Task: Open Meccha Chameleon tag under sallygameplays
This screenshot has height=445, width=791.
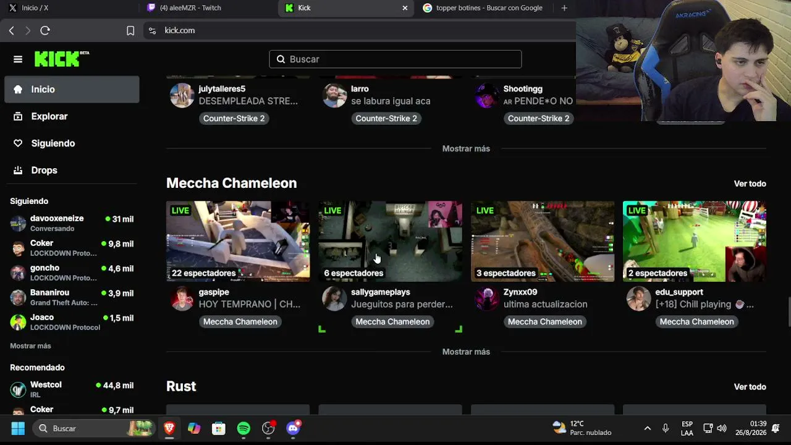Action: [392, 322]
